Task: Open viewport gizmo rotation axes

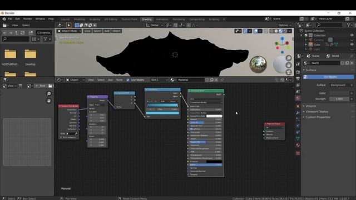Action: pyautogui.click(x=282, y=44)
